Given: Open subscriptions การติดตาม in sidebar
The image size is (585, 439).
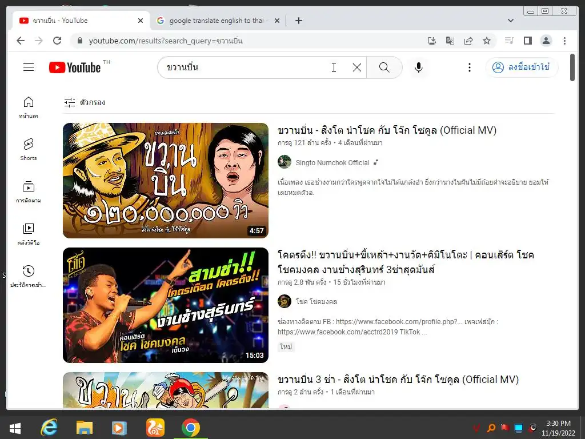Looking at the screenshot, I should (29, 192).
